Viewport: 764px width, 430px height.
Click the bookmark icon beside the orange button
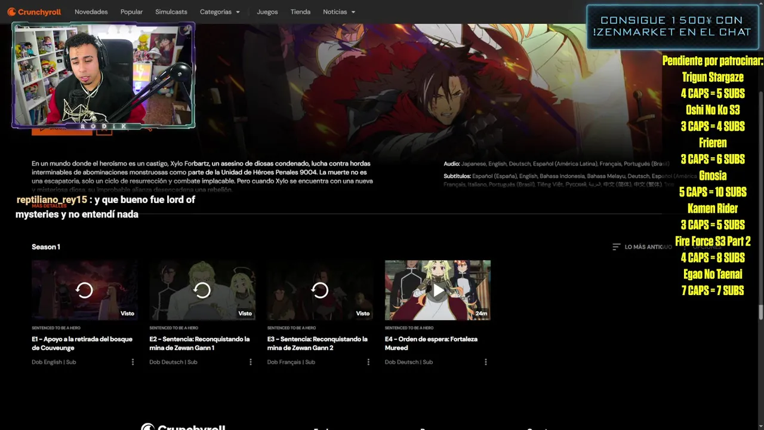point(104,130)
